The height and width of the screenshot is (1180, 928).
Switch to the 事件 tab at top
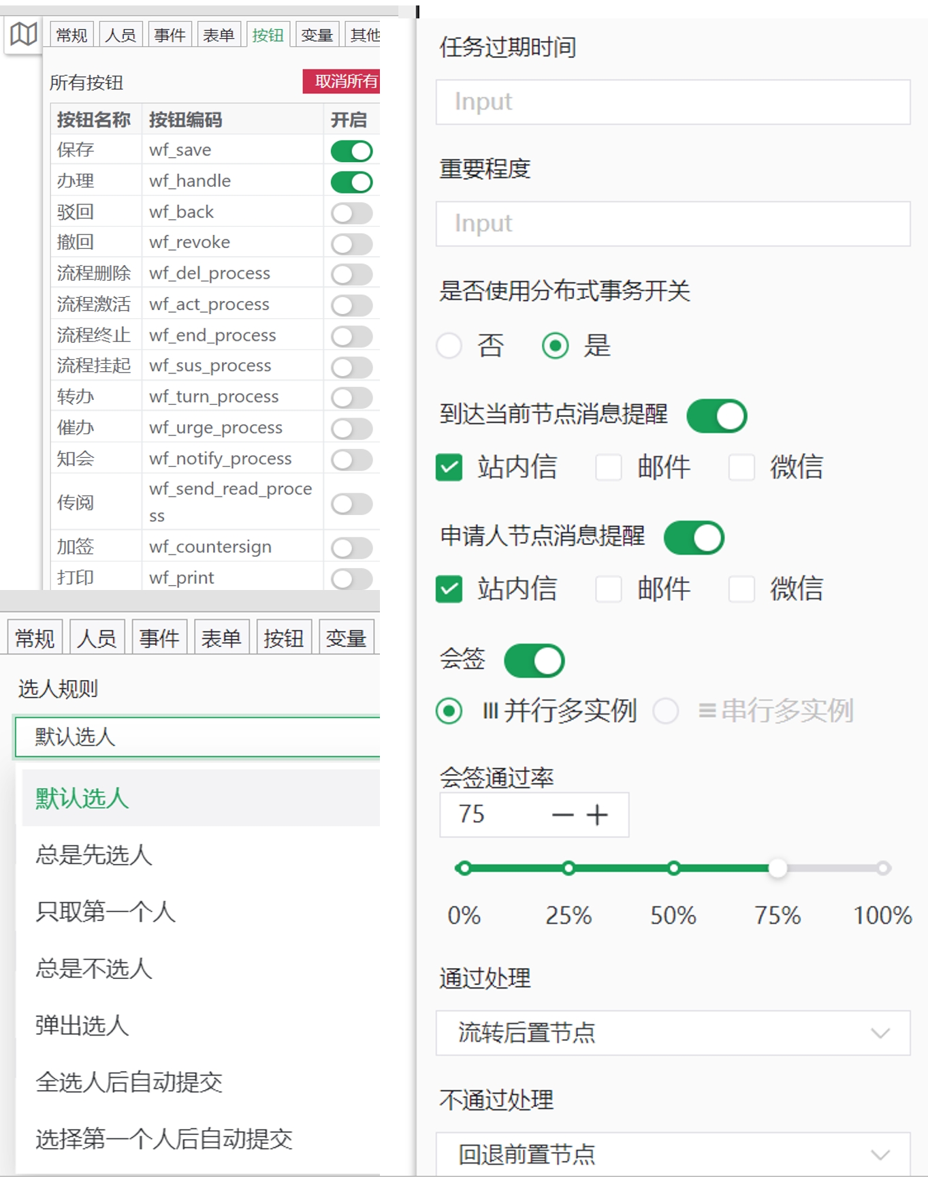[x=170, y=35]
